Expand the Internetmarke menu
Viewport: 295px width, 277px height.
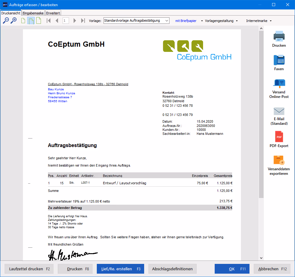[x=259, y=21]
